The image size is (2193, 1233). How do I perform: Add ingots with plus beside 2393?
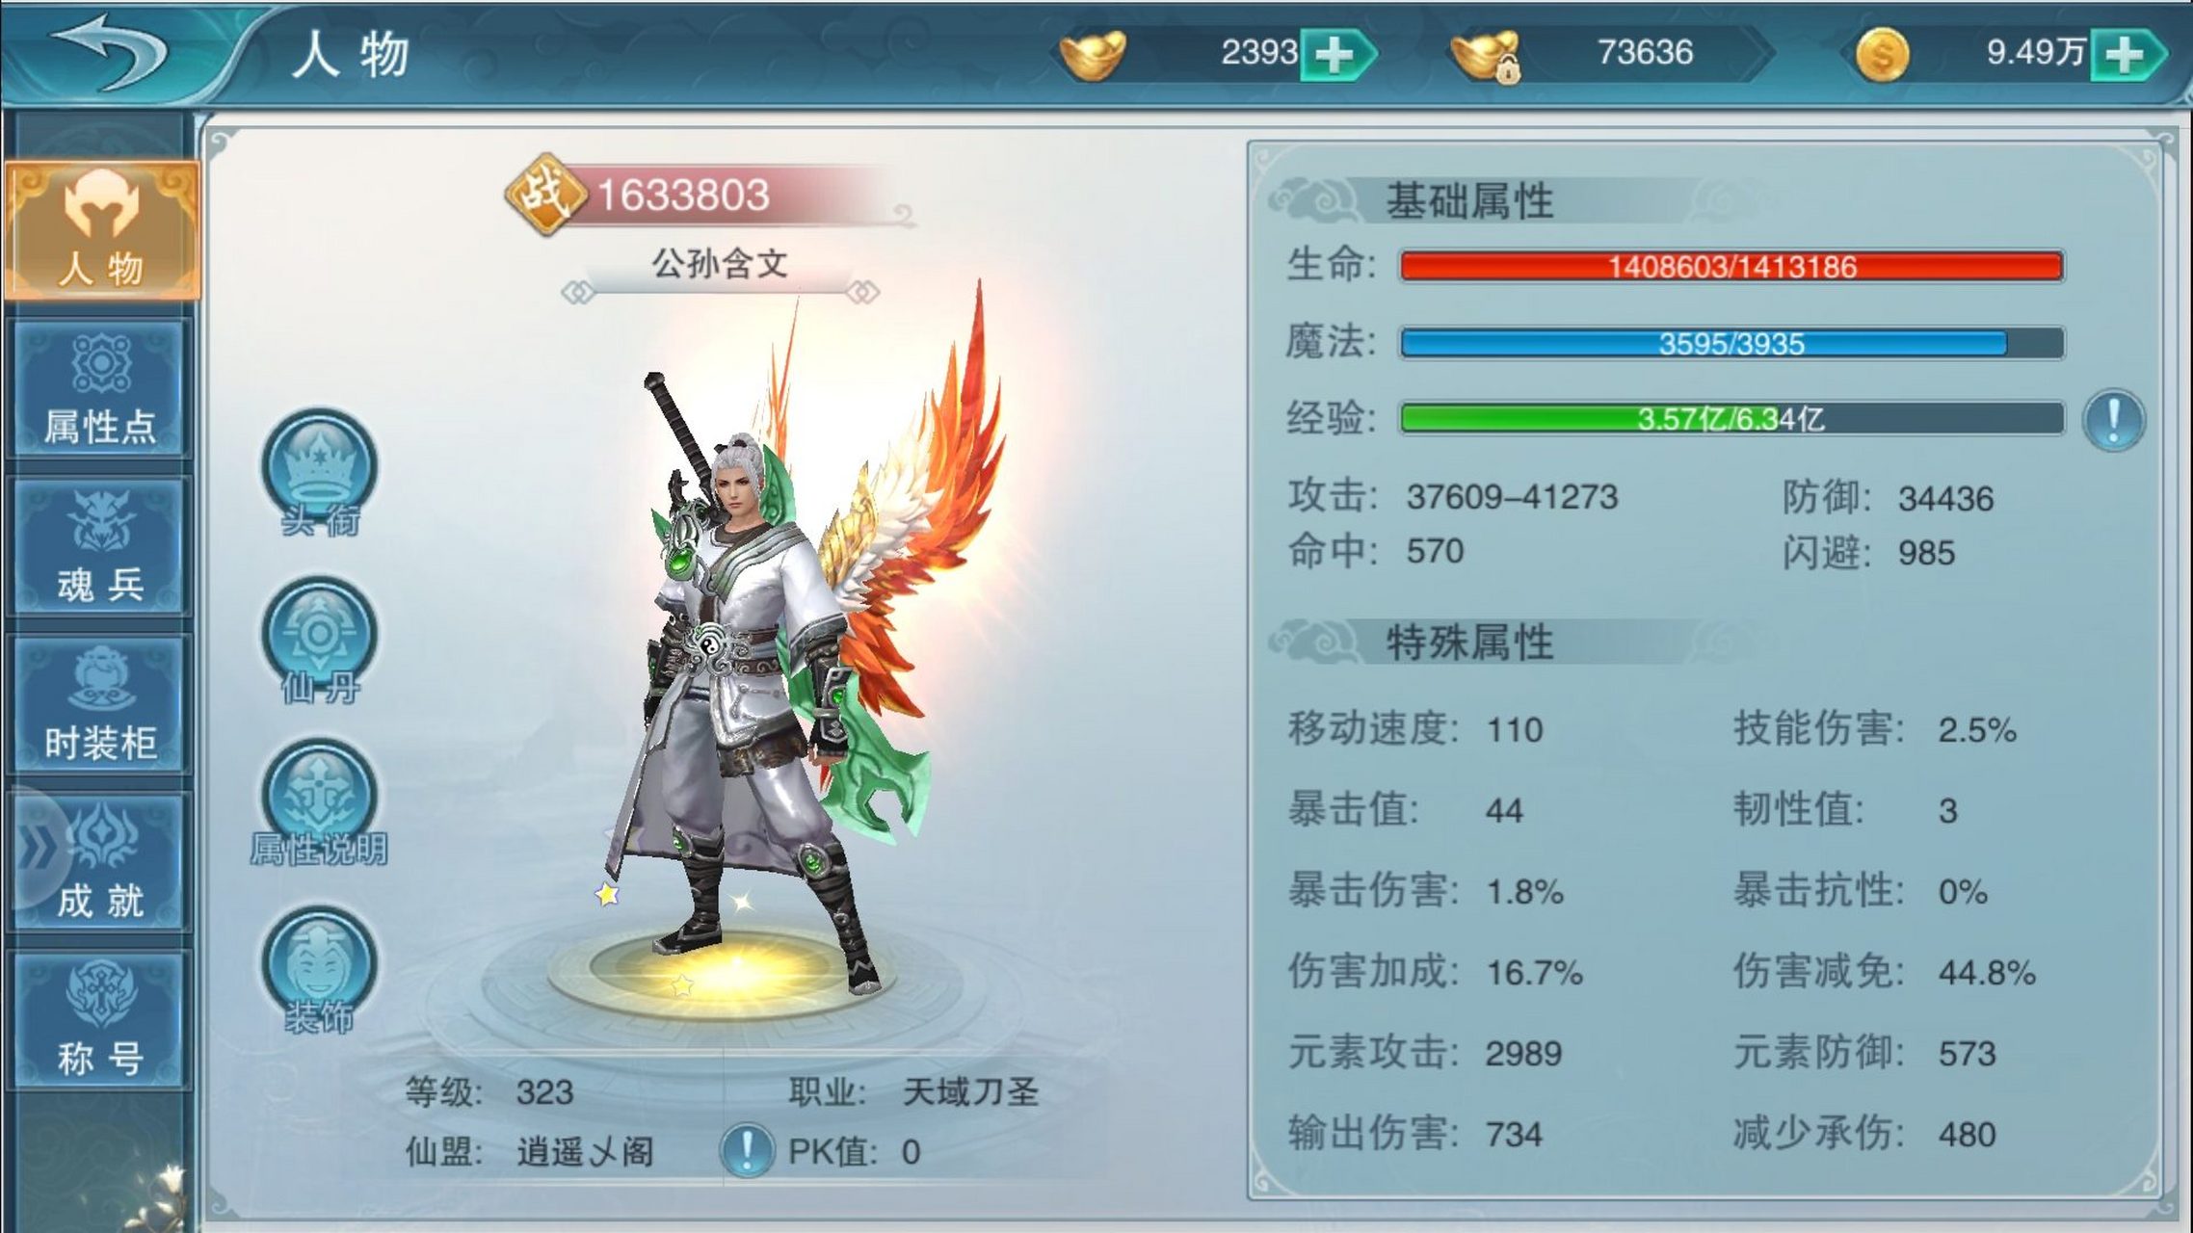[1337, 54]
